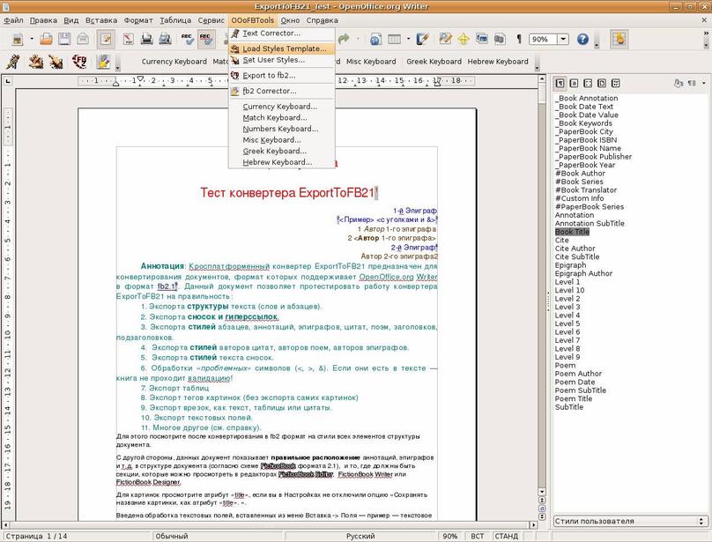Select Export to fb2 menu entry
This screenshot has width=712, height=542.
coord(269,75)
